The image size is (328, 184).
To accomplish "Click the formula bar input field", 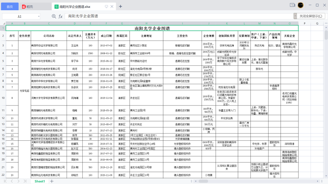I will pos(178,16).
